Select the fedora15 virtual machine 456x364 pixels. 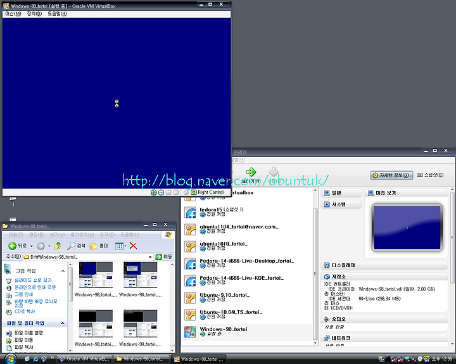coord(248,212)
